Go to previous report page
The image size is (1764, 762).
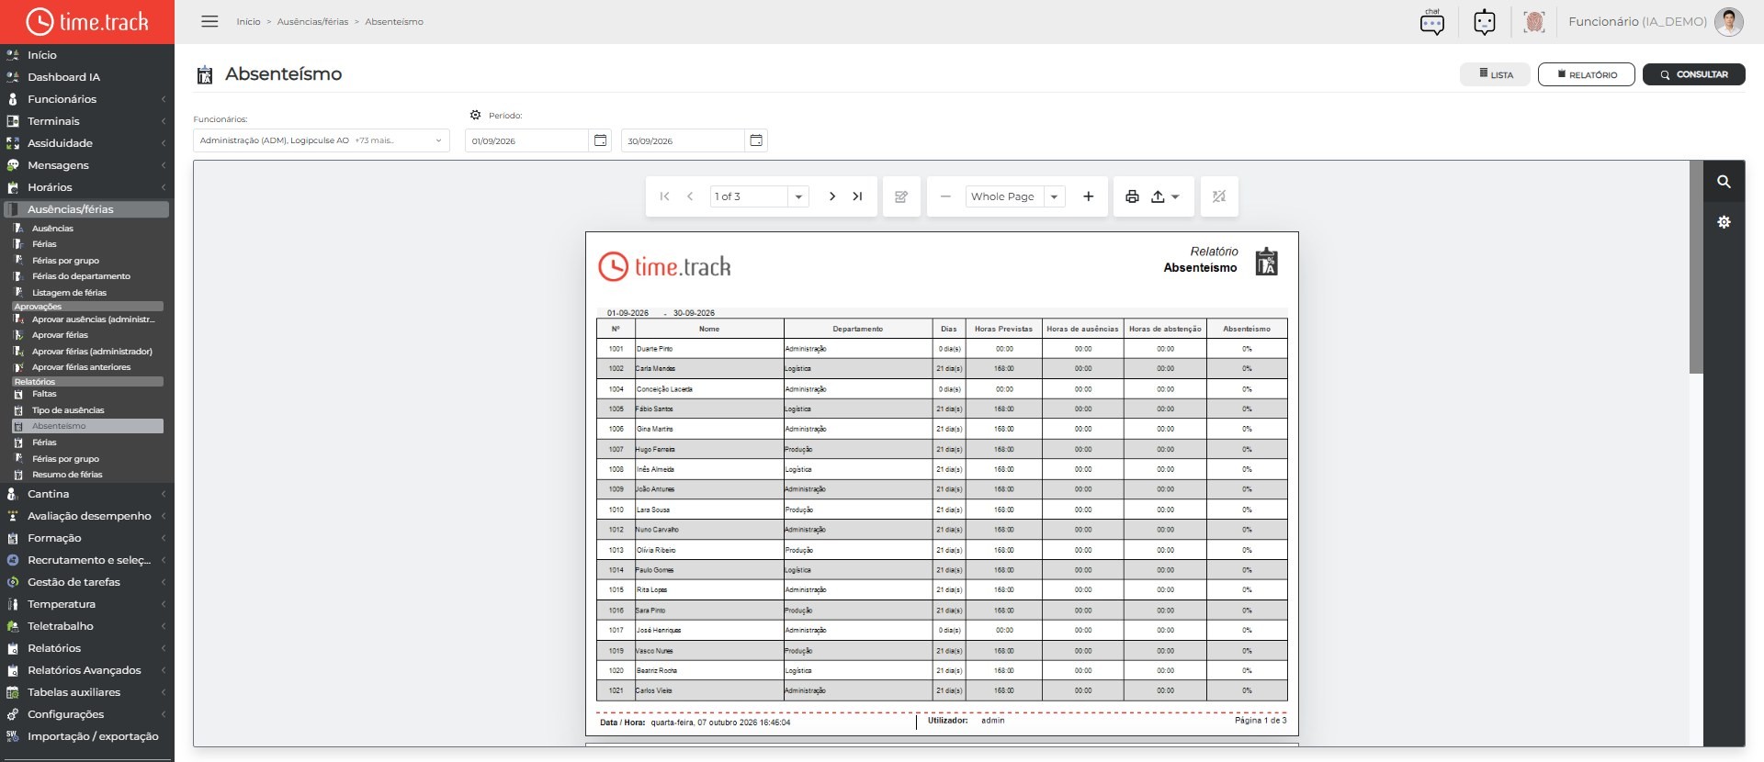coord(690,196)
